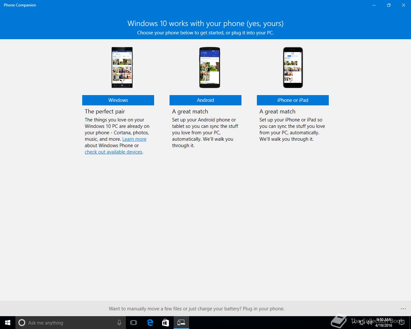The height and width of the screenshot is (329, 411).
Task: Click the 'The perfect pair' heading
Action: pyautogui.click(x=105, y=111)
